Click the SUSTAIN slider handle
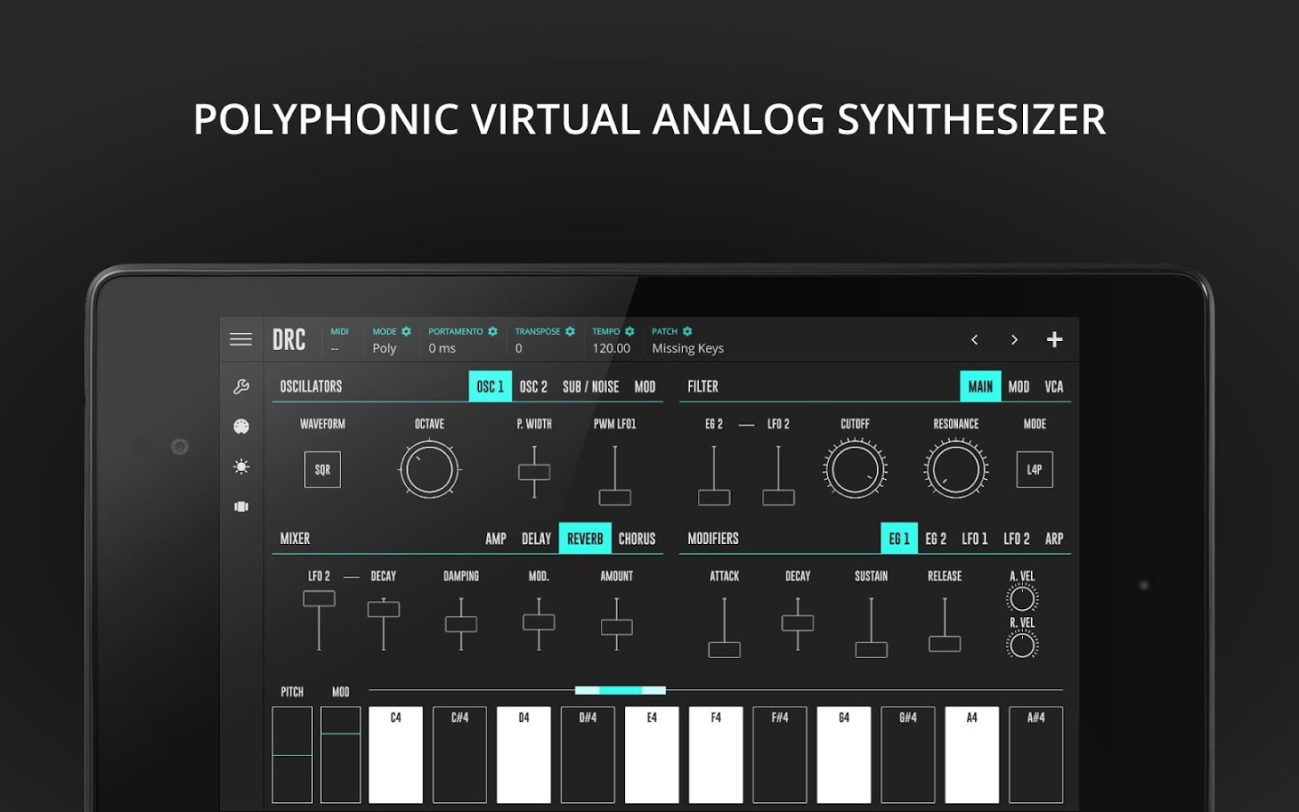This screenshot has height=812, width=1299. [871, 650]
